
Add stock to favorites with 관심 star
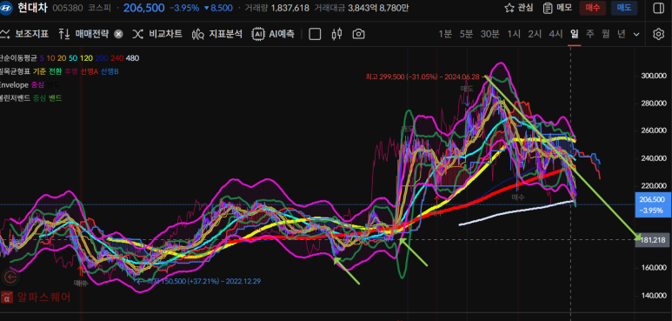(x=519, y=8)
